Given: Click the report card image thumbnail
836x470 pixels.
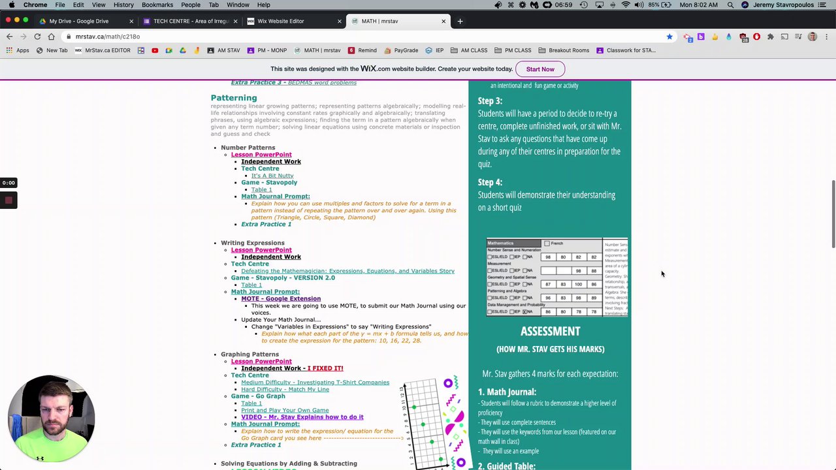Looking at the screenshot, I should point(557,277).
